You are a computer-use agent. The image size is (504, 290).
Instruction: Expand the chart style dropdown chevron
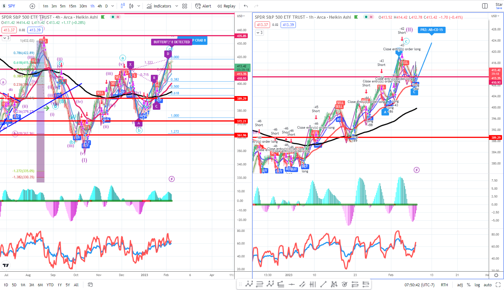(x=139, y=6)
